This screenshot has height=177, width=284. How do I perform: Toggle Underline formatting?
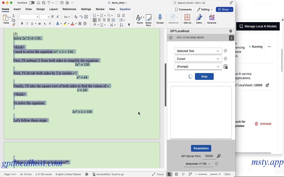(x=32, y=24)
